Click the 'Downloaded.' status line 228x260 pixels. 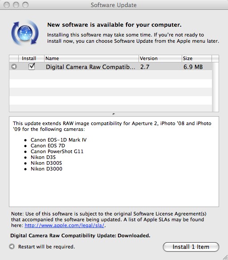coord(80,236)
